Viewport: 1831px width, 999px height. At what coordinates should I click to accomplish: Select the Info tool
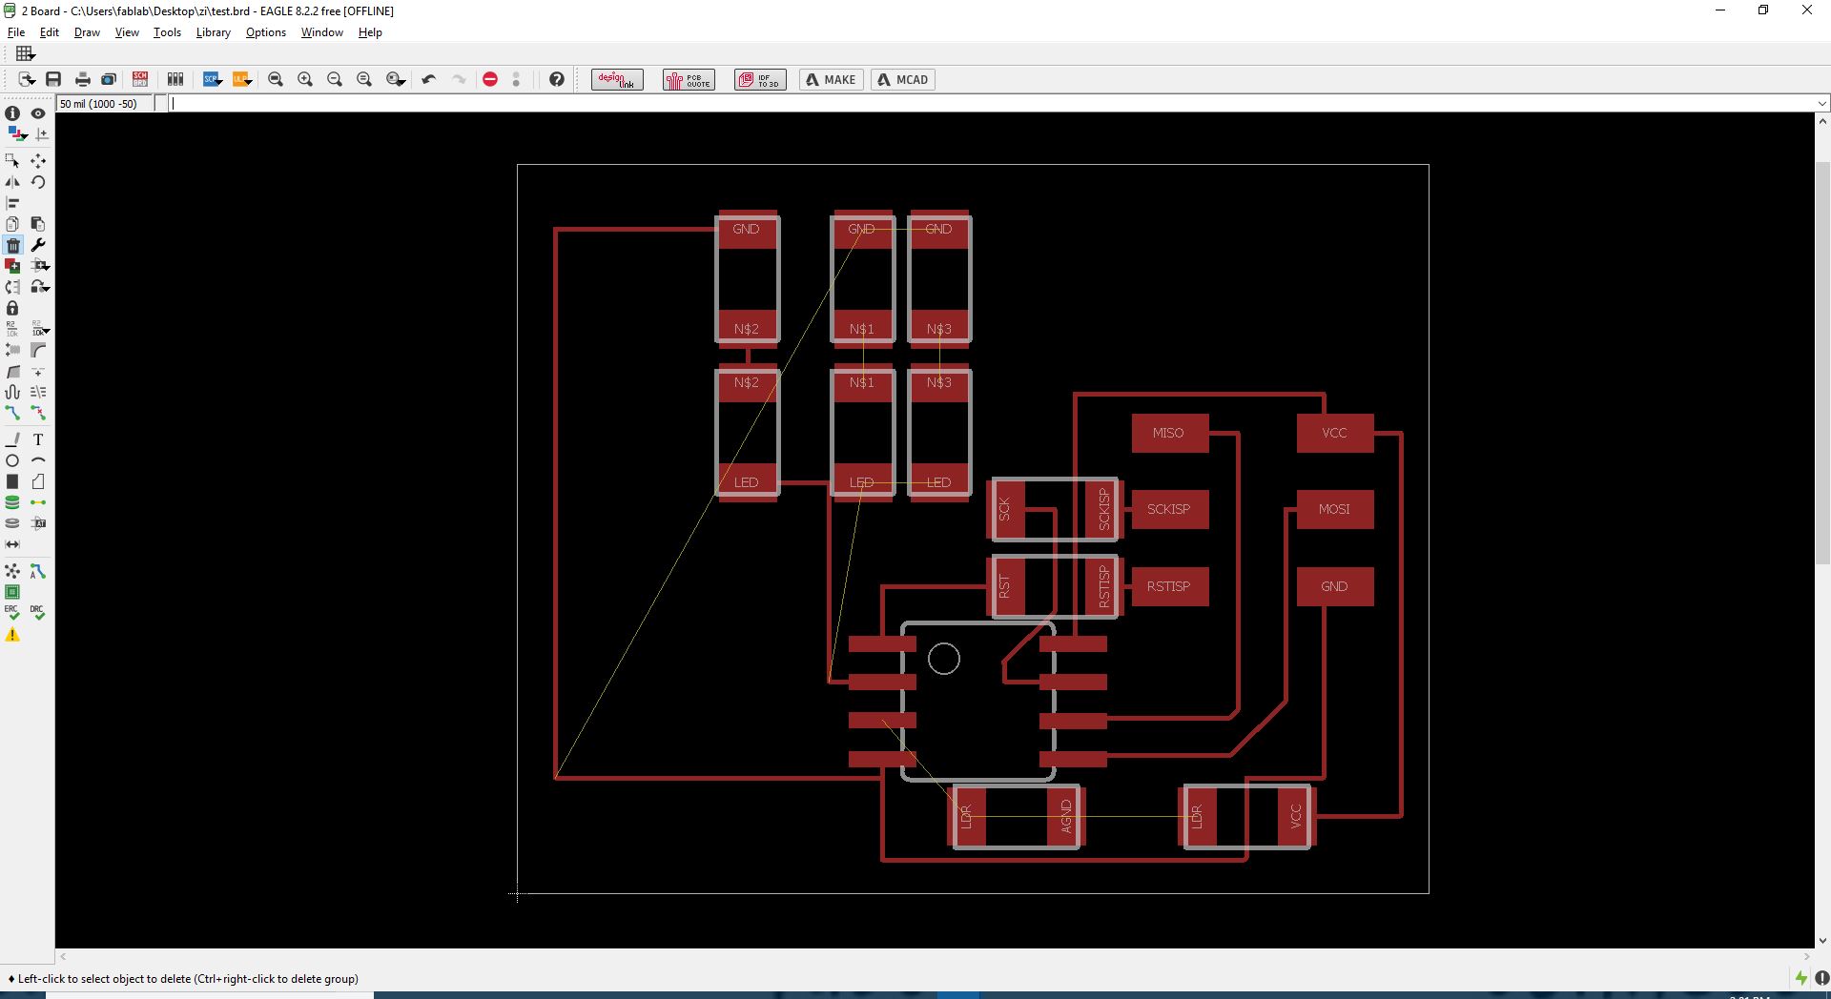tap(12, 113)
